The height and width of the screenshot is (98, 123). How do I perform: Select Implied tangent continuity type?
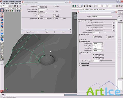(39, 8)
